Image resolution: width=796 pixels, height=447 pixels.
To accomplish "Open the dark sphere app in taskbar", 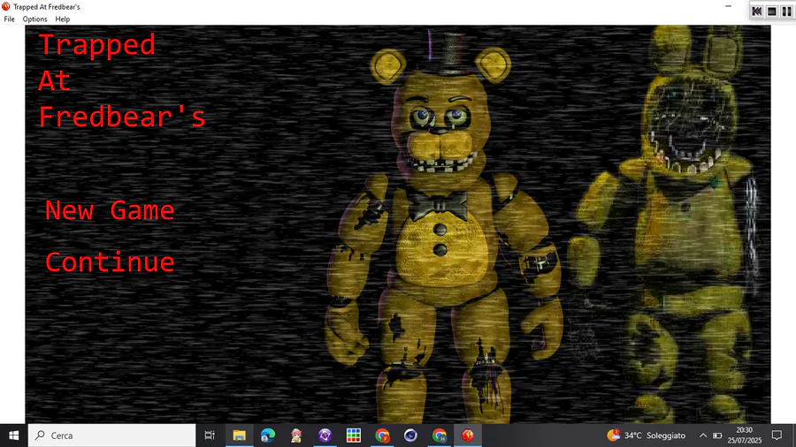I will tap(410, 436).
